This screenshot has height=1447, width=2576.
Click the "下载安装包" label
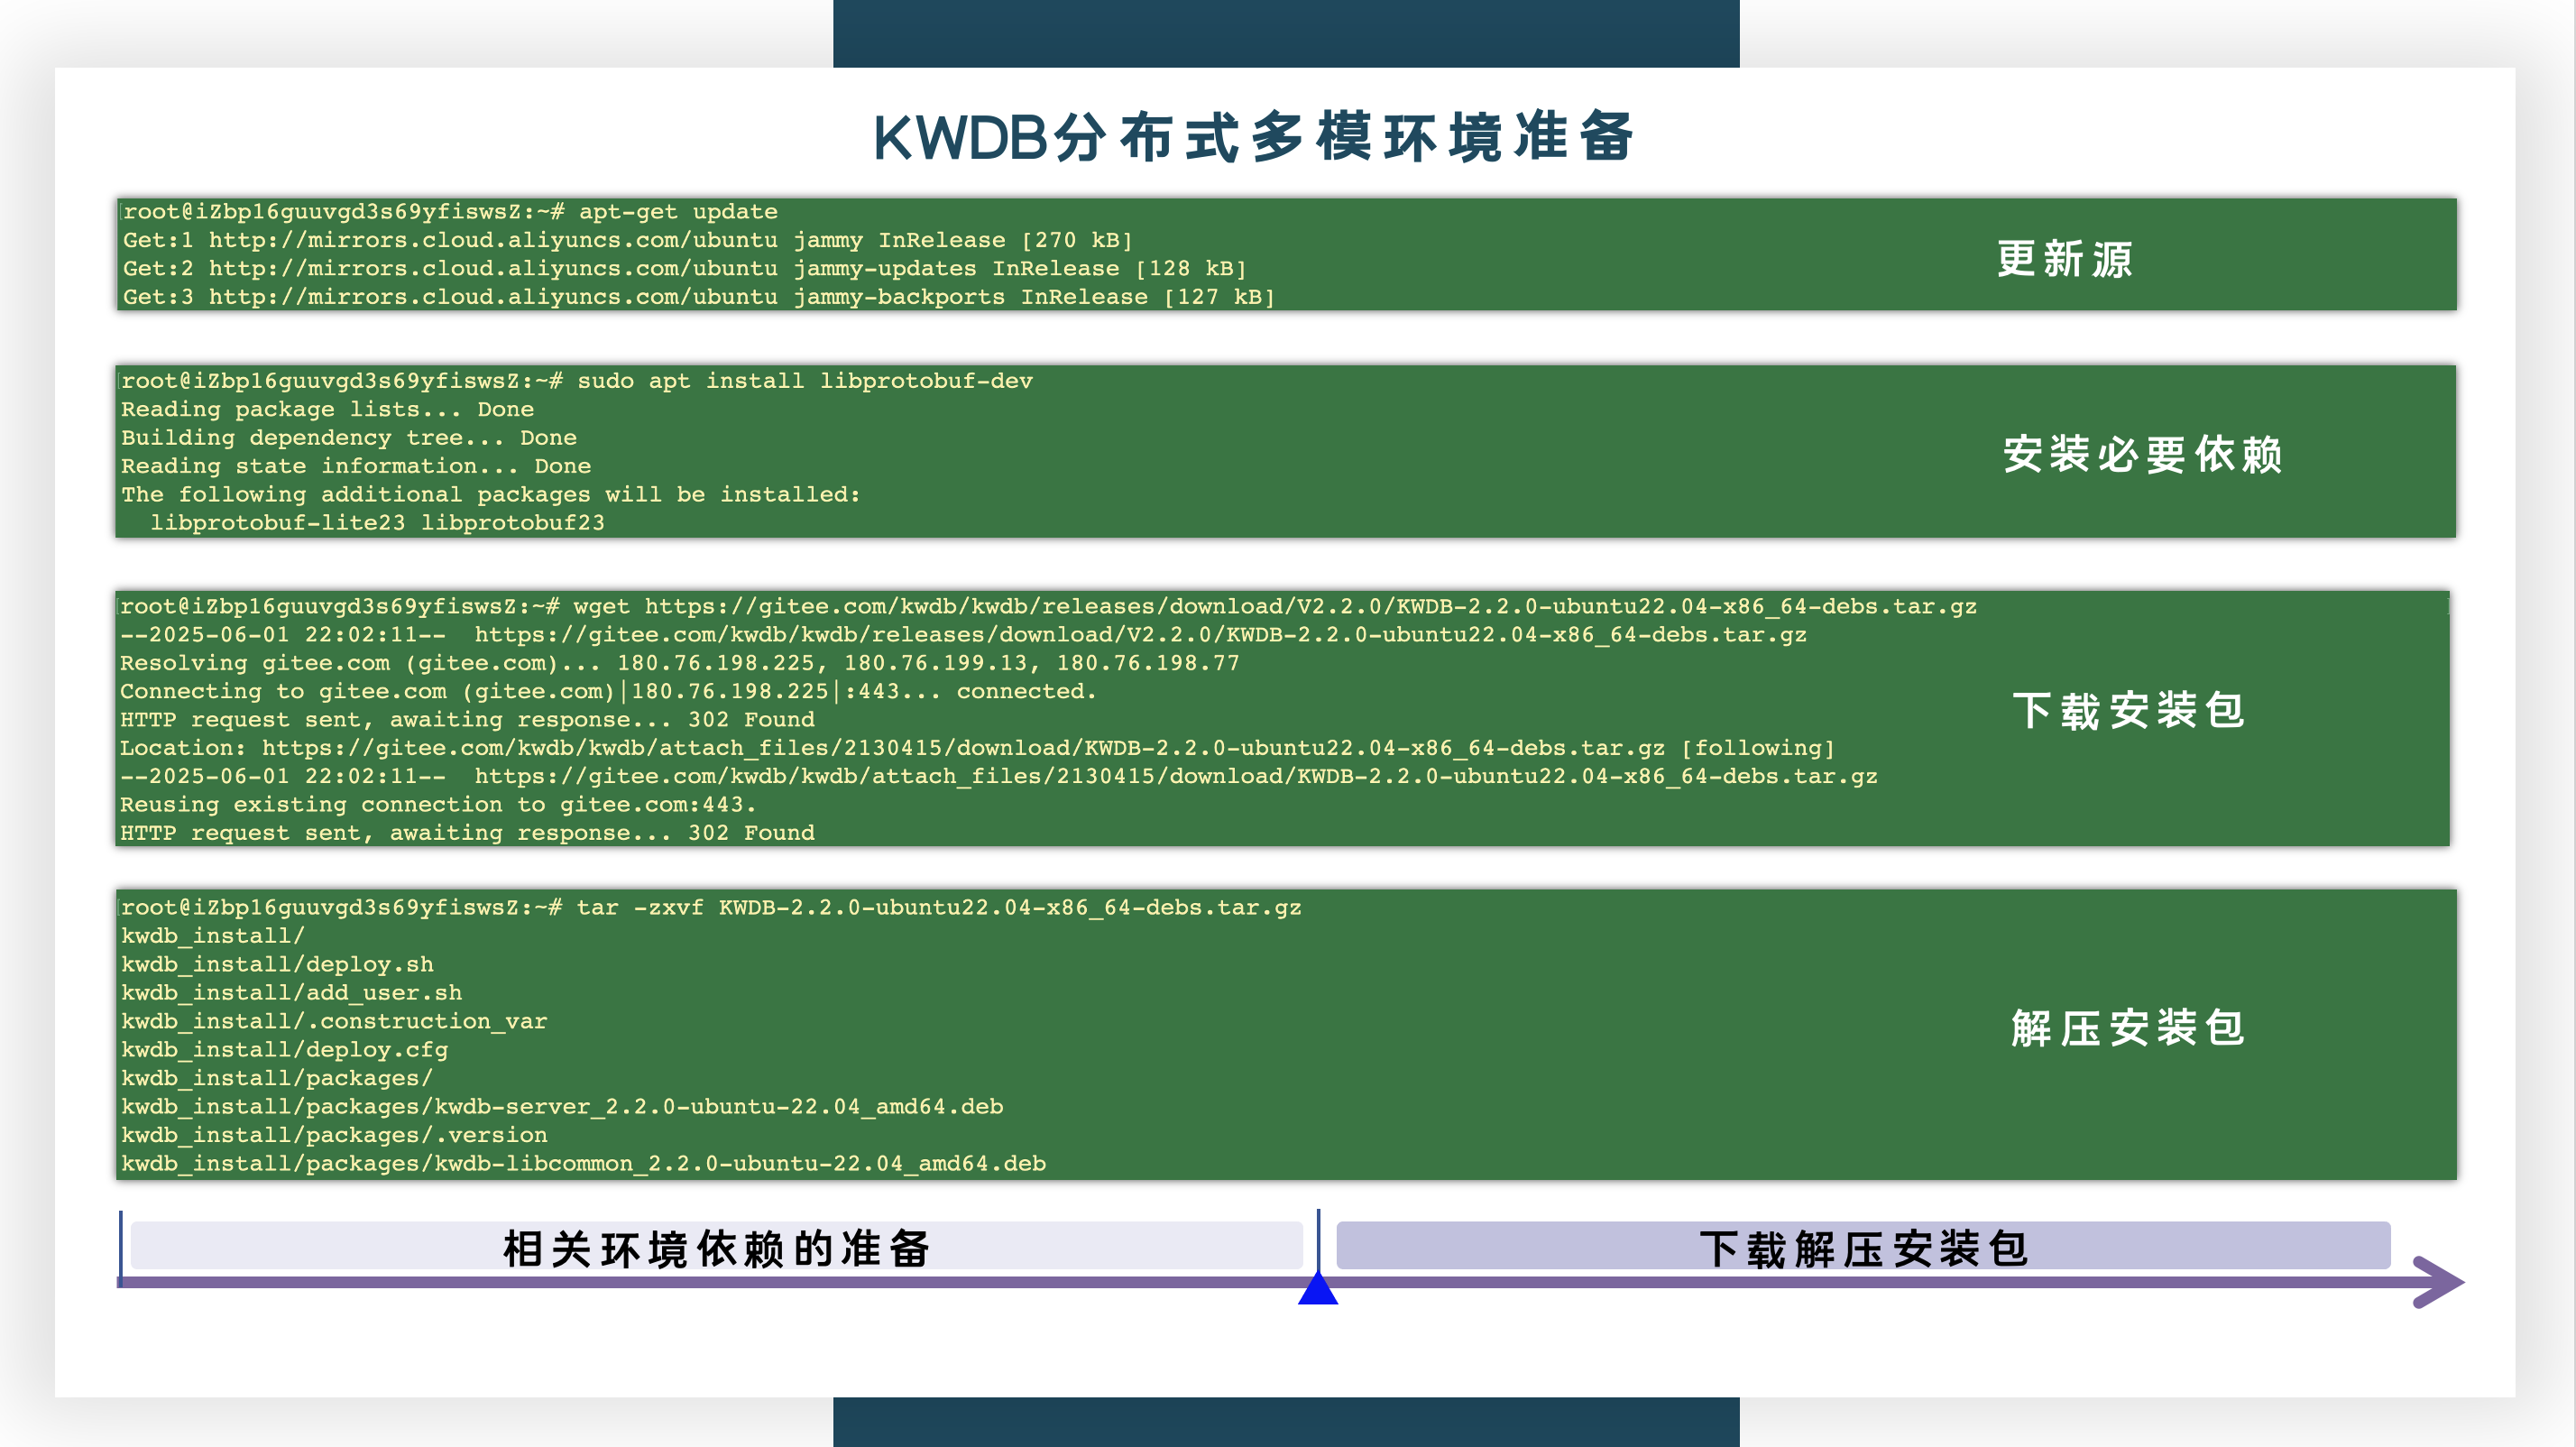coord(2129,711)
